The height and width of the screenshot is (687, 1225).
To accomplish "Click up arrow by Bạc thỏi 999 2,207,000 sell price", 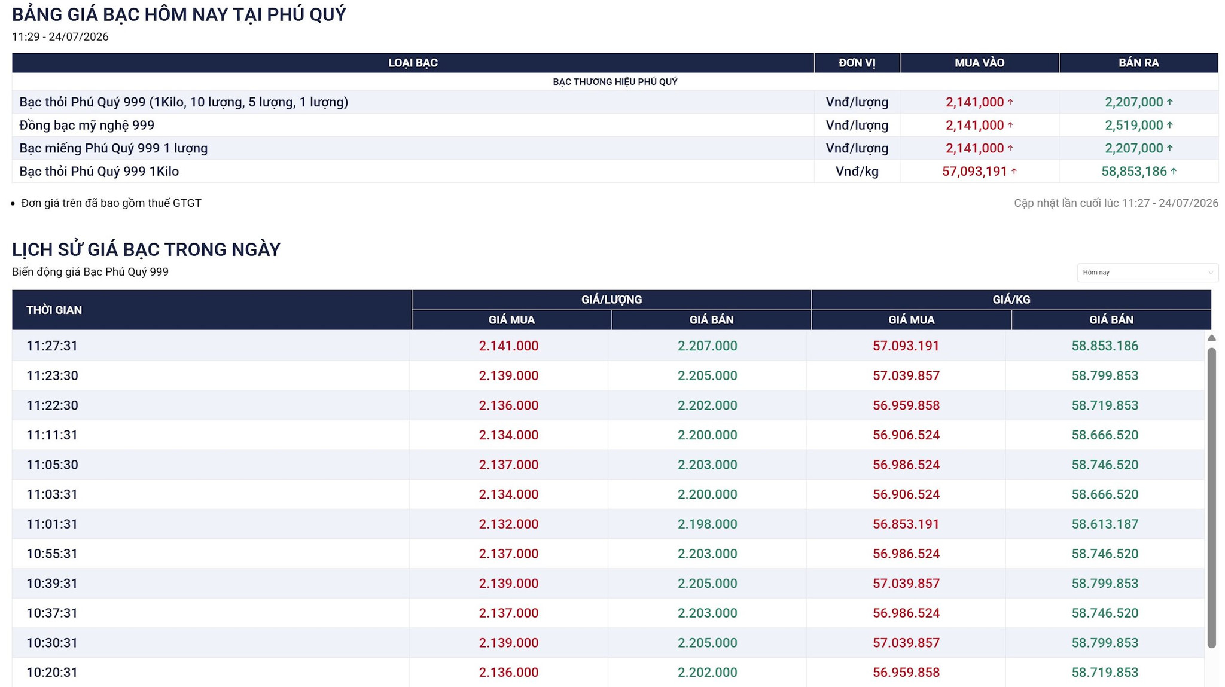I will (1169, 102).
